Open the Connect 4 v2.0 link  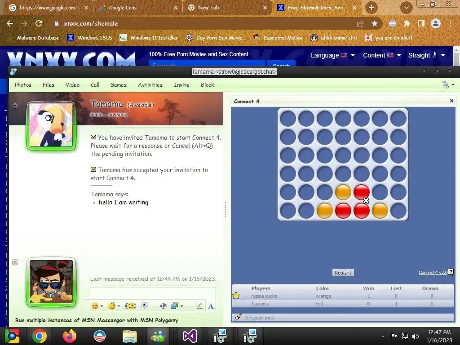[433, 273]
